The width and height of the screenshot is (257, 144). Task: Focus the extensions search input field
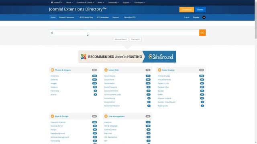[x=124, y=33]
